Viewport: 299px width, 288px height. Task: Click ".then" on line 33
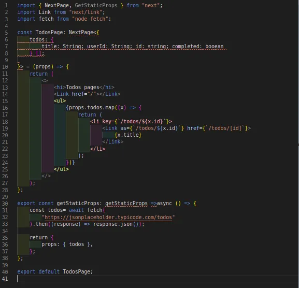tap(40, 224)
